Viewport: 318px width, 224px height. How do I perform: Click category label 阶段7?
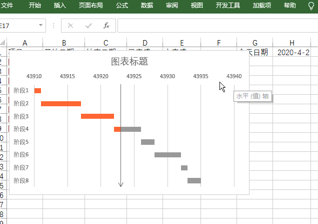[x=21, y=168]
